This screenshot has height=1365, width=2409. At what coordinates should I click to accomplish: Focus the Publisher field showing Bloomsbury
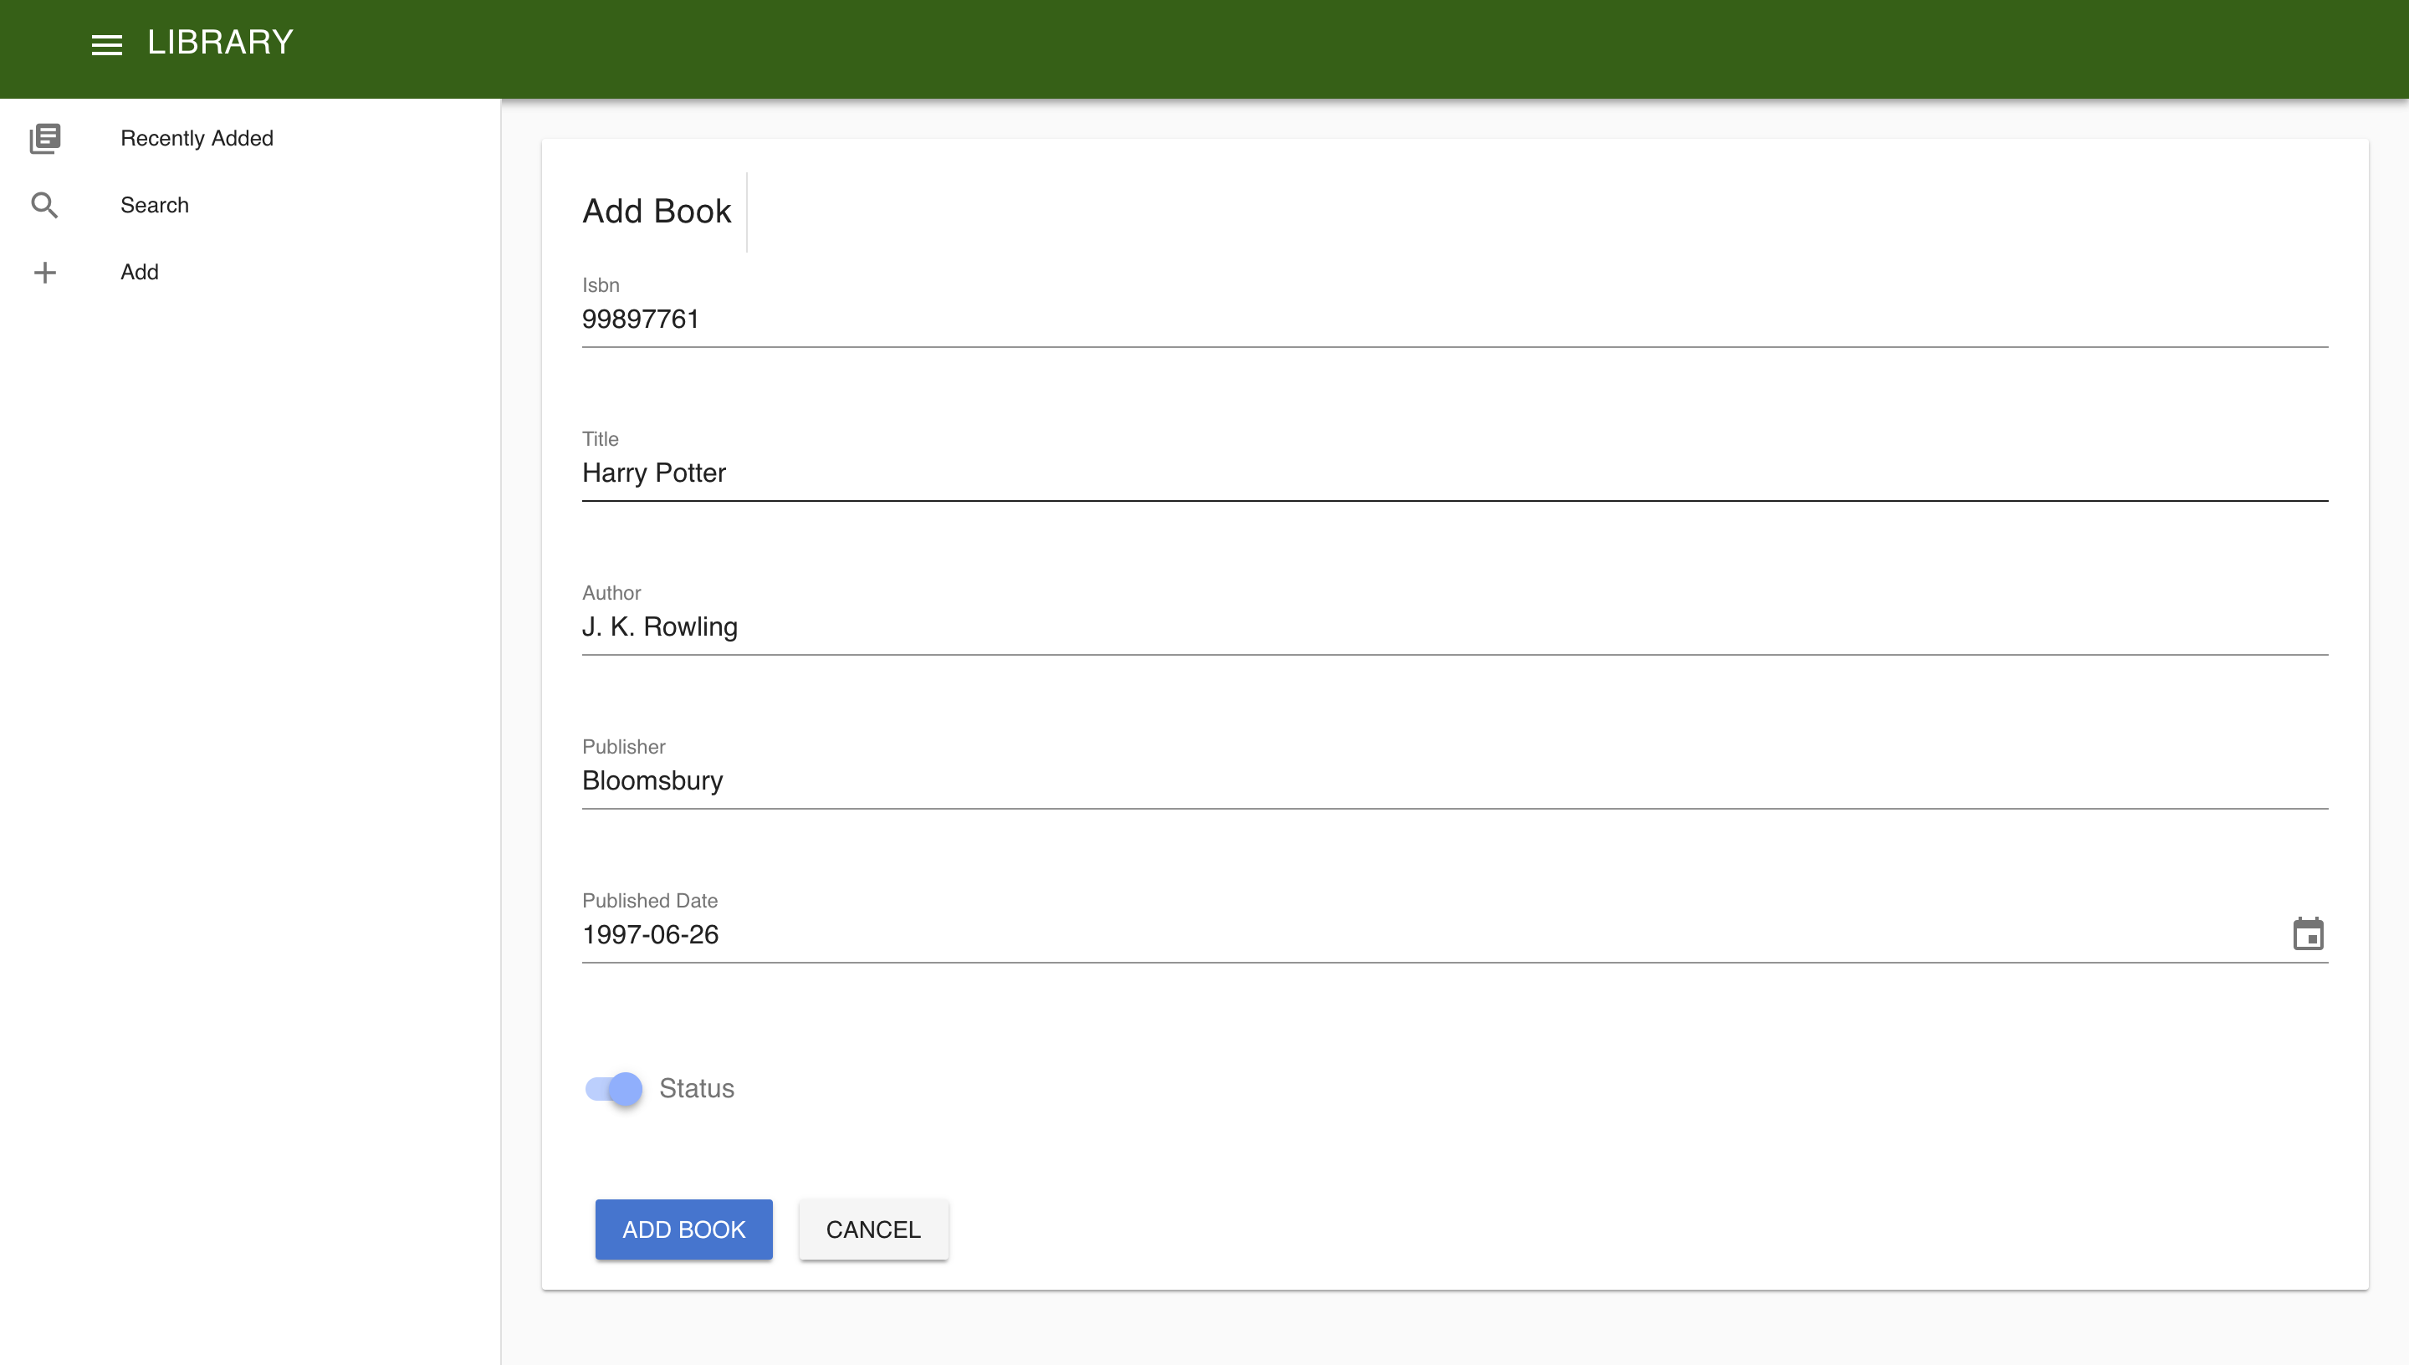pyautogui.click(x=1453, y=781)
